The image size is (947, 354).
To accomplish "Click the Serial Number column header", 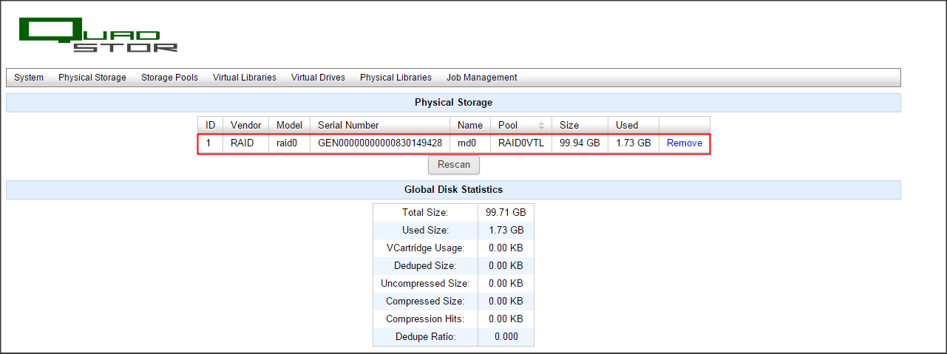I will 348,126.
